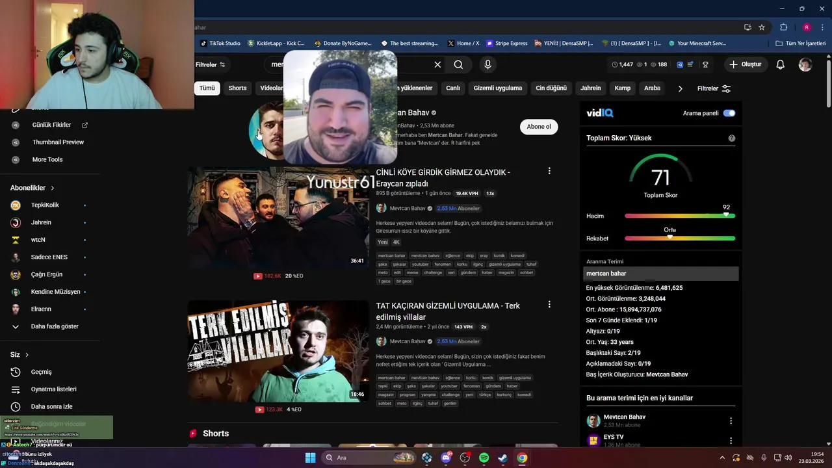The image size is (832, 468).
Task: Select the Cin düğünü chip
Action: click(x=551, y=88)
